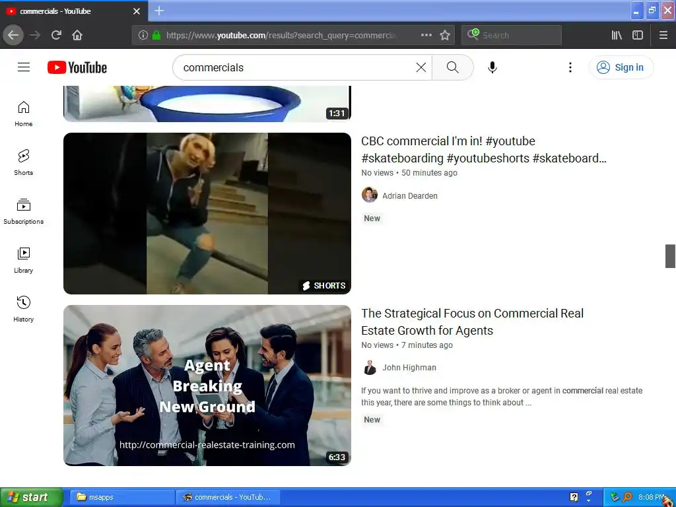Show site information icon in address bar
Image resolution: width=676 pixels, height=507 pixels.
[x=143, y=35]
